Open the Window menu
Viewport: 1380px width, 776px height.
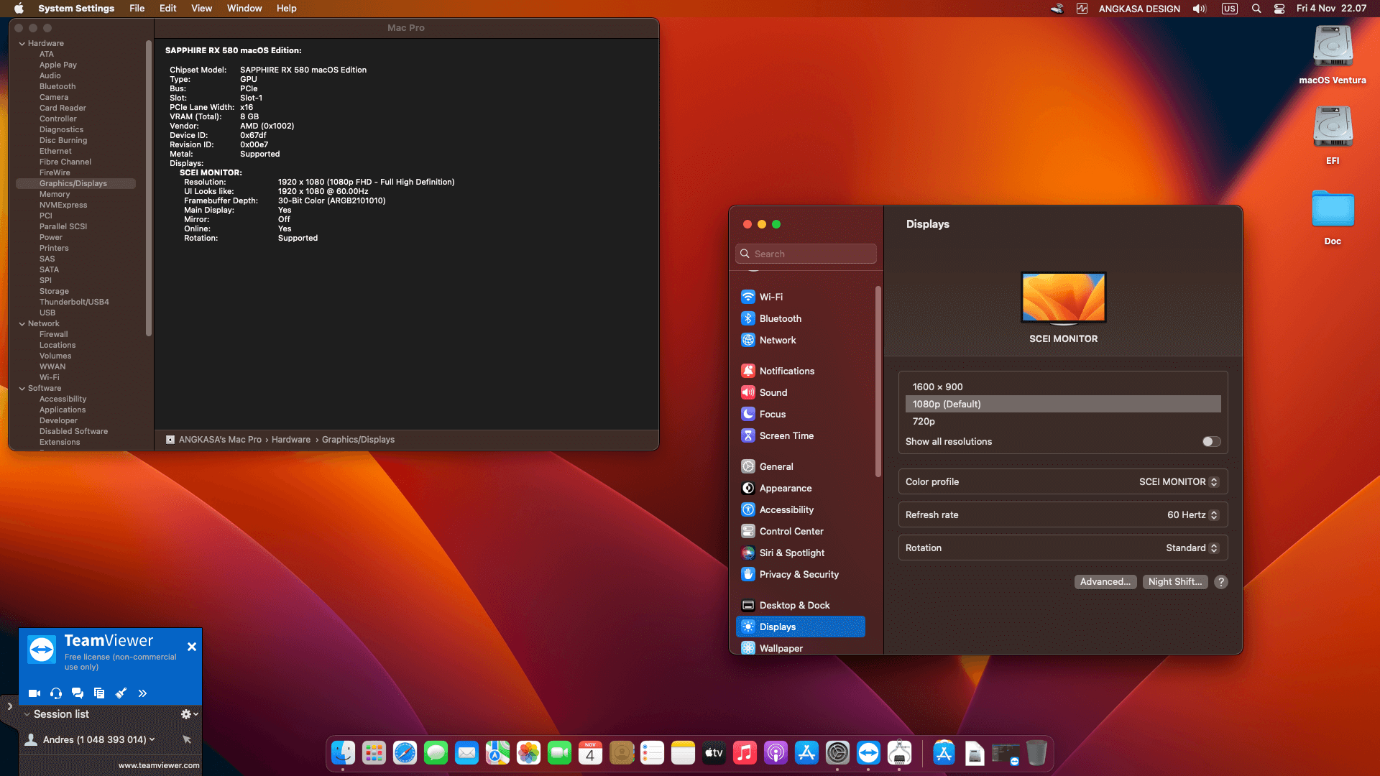tap(244, 9)
